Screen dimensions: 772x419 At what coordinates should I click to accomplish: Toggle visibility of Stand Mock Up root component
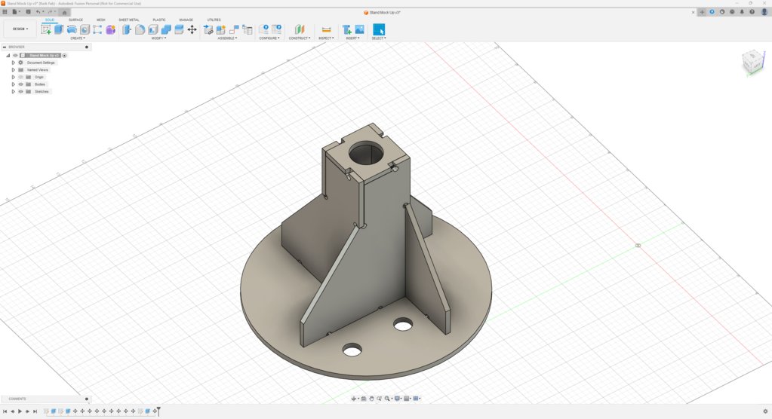15,56
